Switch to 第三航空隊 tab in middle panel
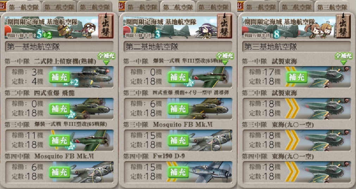 pos(213,7)
